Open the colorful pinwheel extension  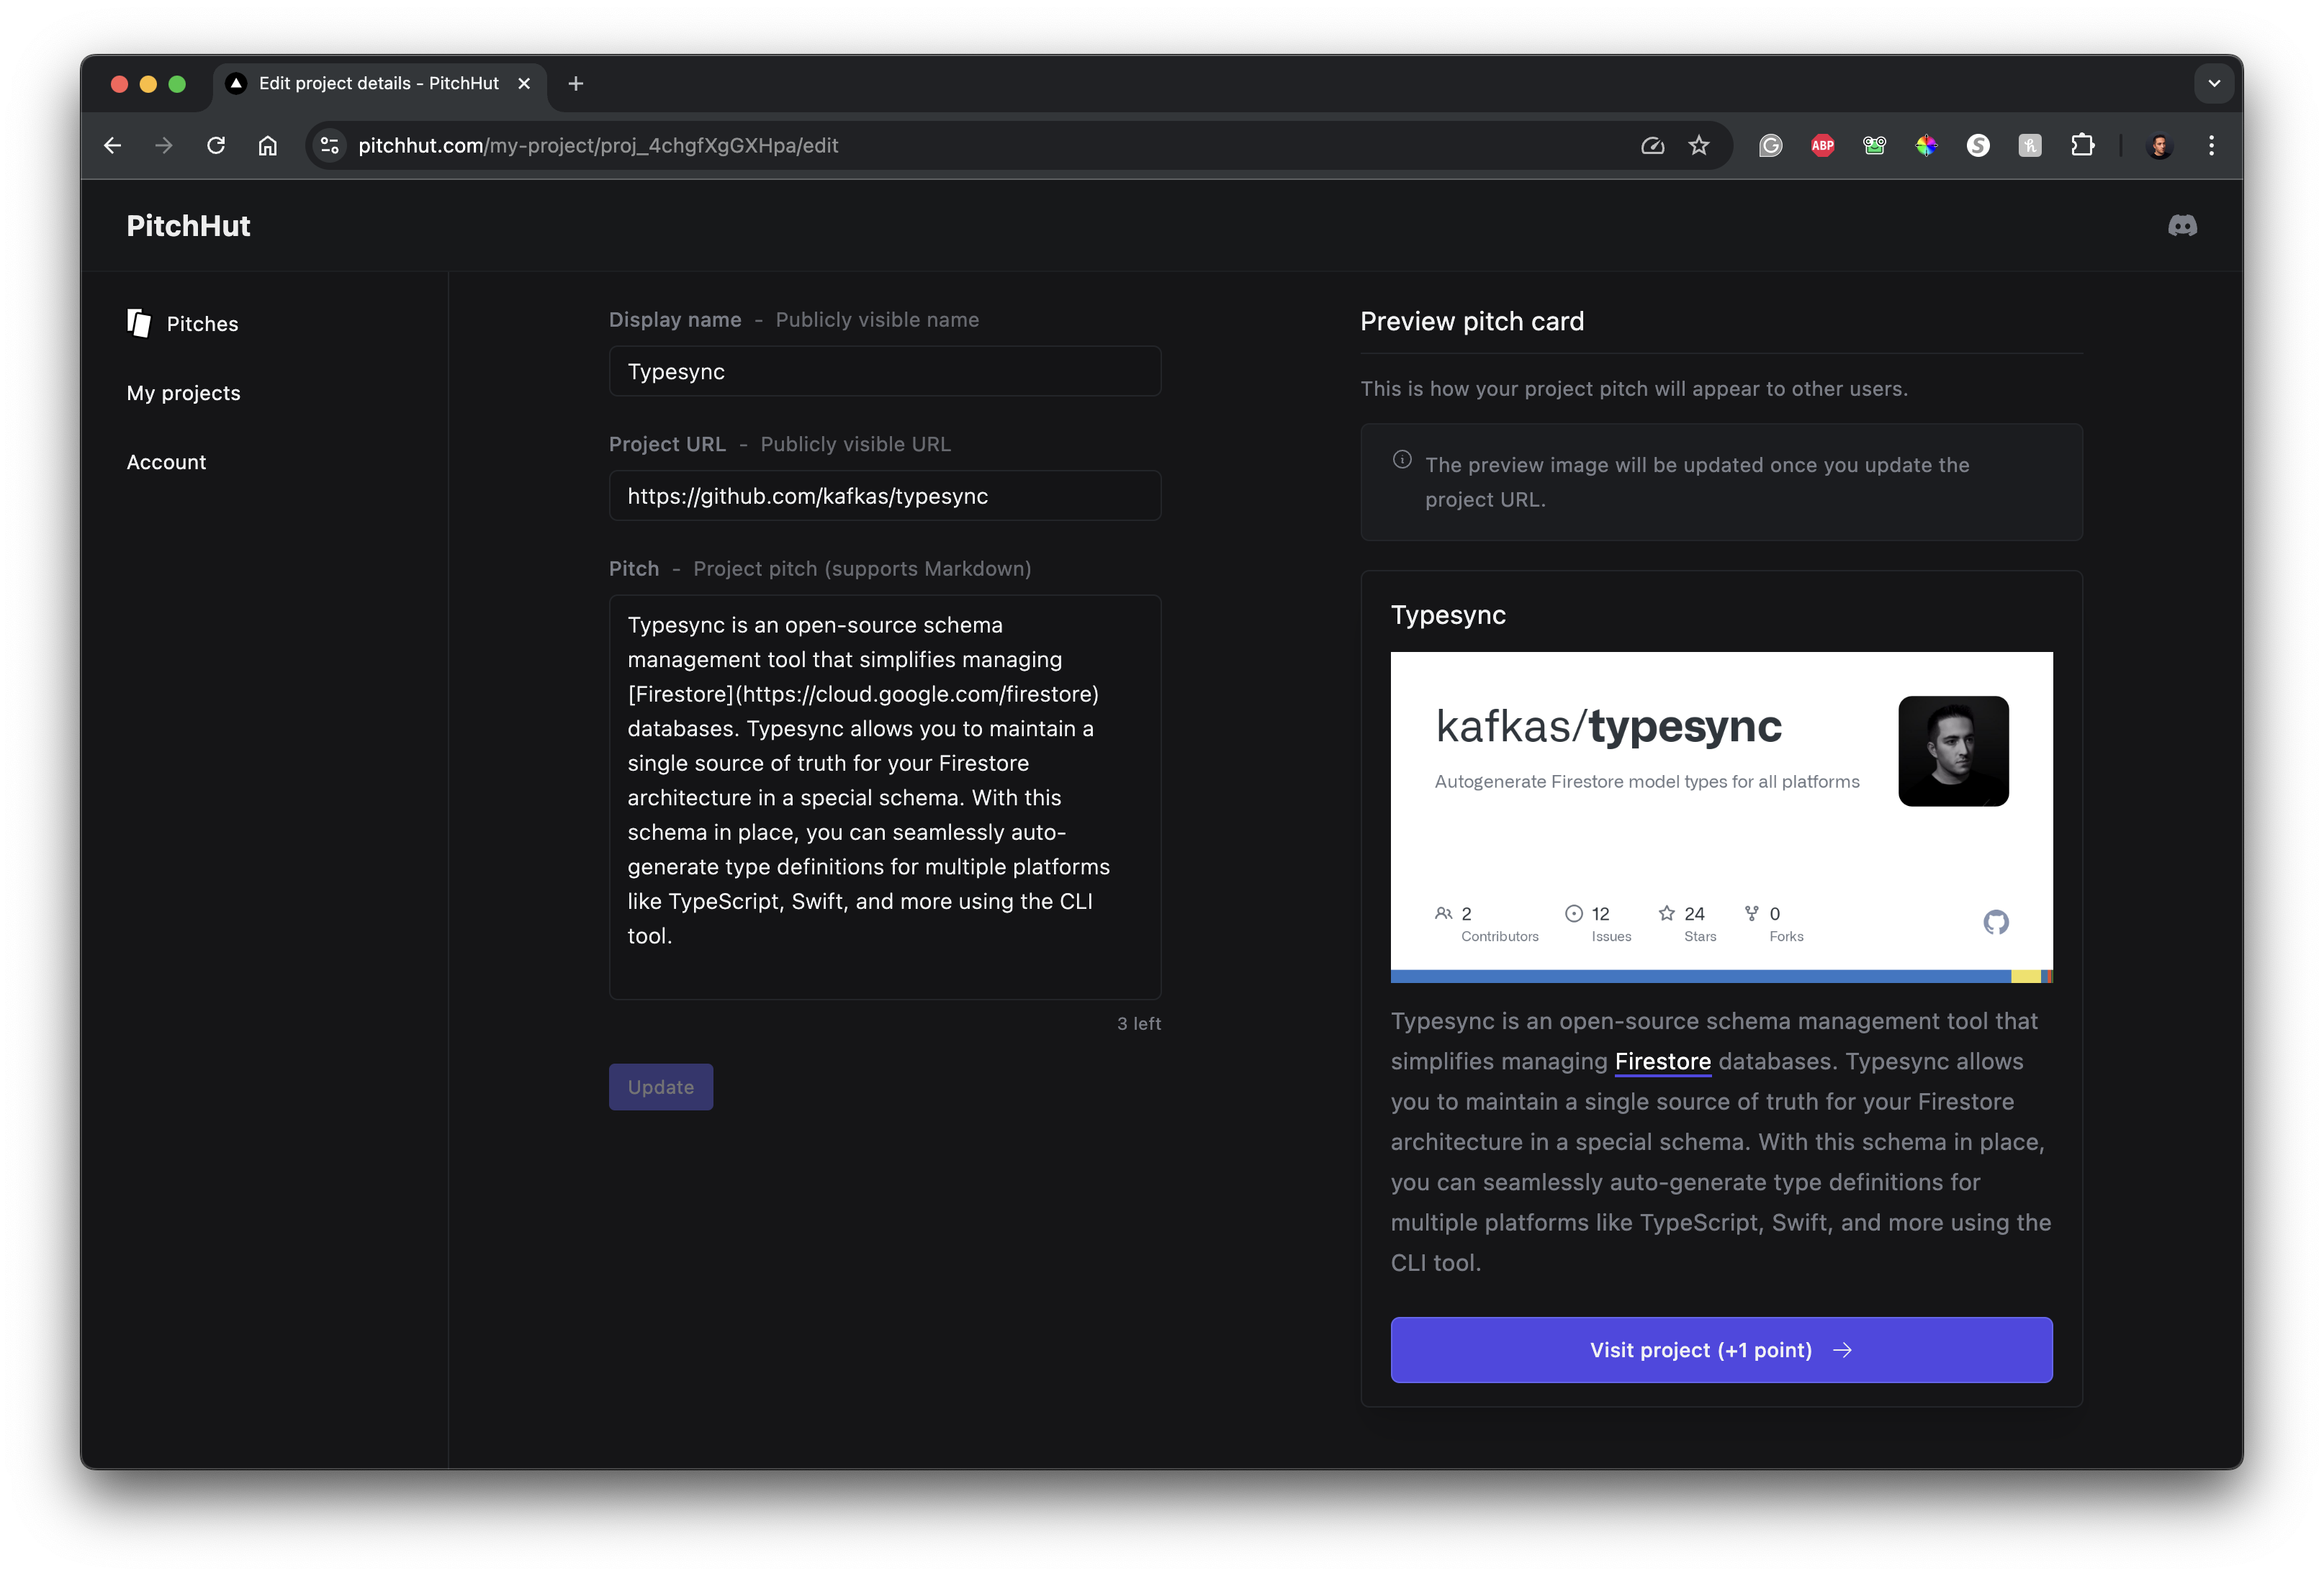coord(1926,146)
